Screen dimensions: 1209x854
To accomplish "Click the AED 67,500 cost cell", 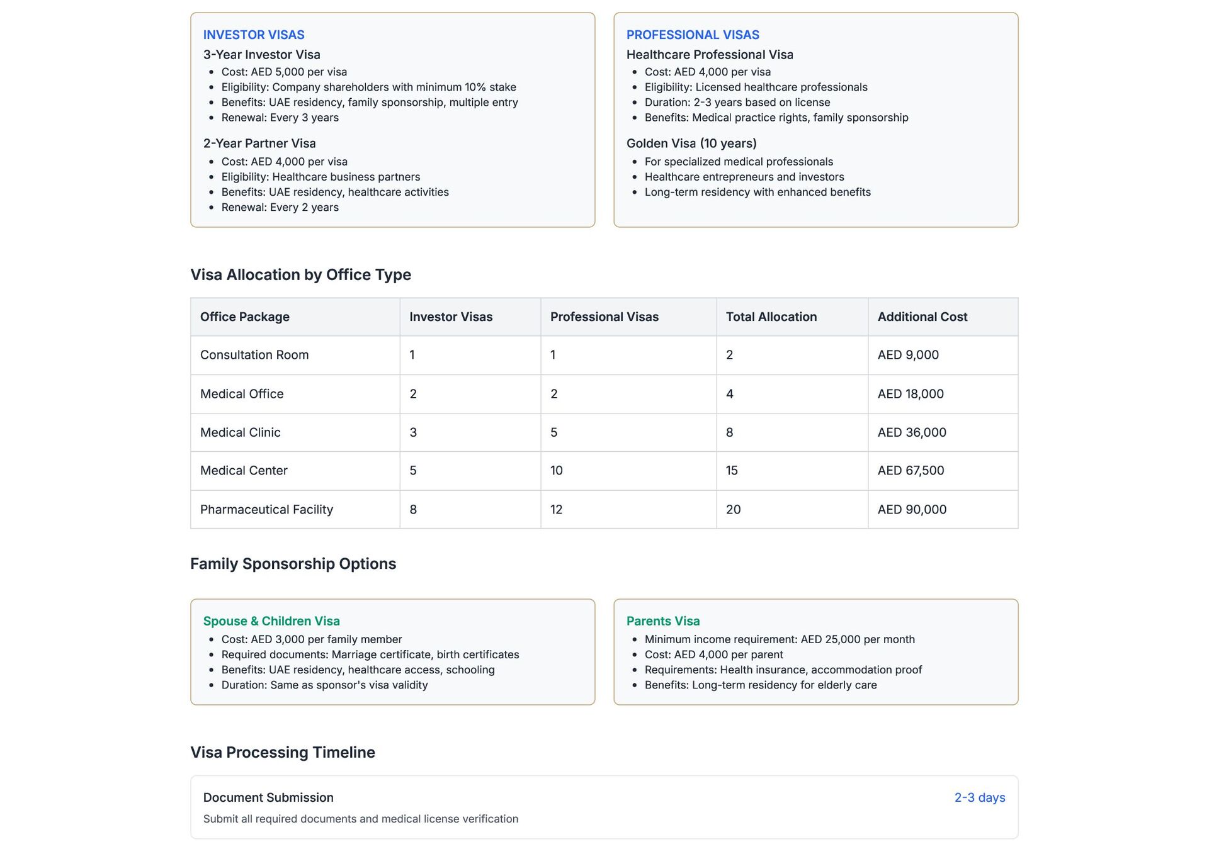I will (x=911, y=471).
